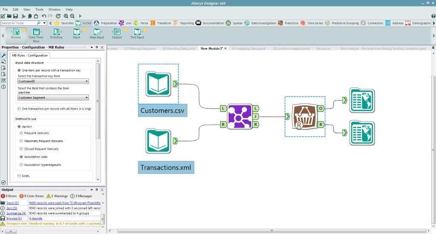436x234 pixels.
Task: Click the Join (3) link in Output
Action: point(11,208)
